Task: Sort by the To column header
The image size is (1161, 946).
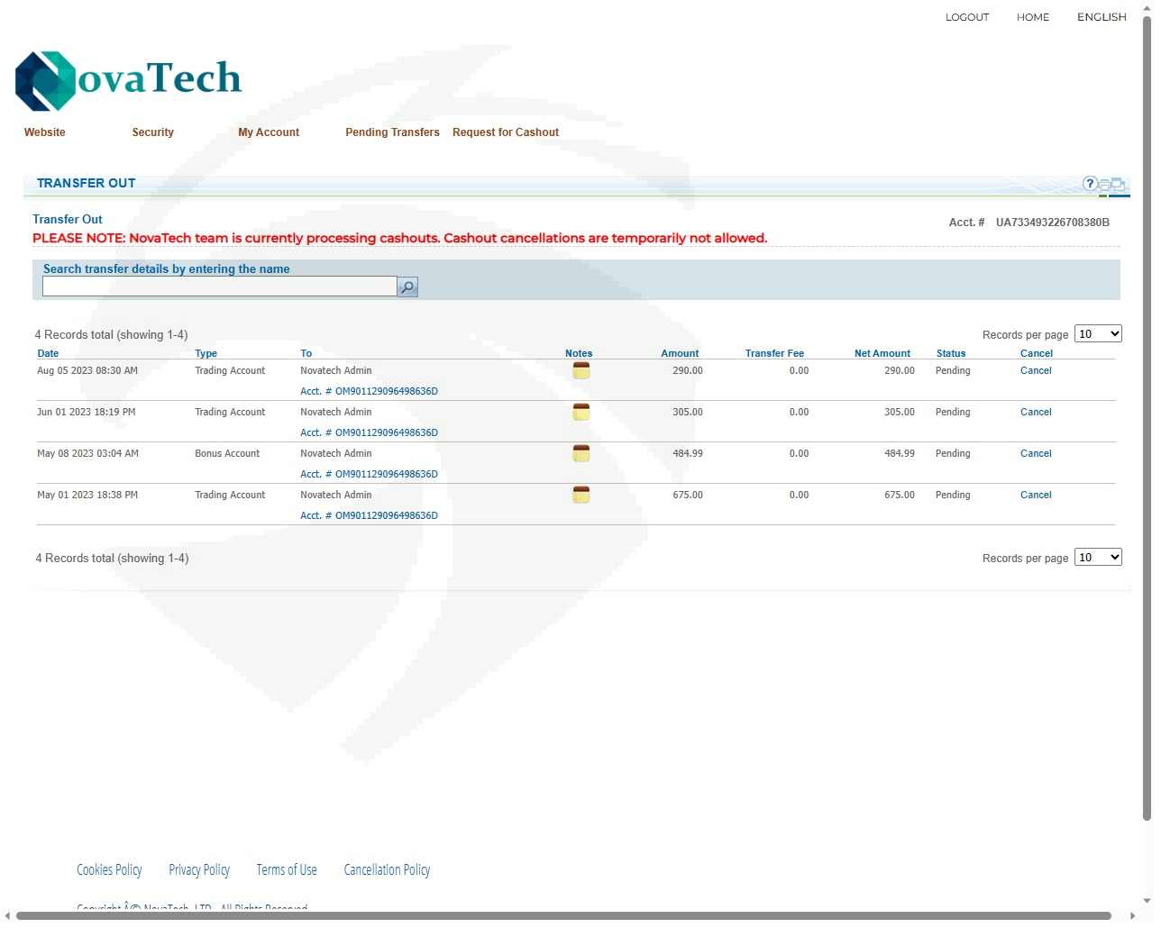Action: click(x=306, y=353)
